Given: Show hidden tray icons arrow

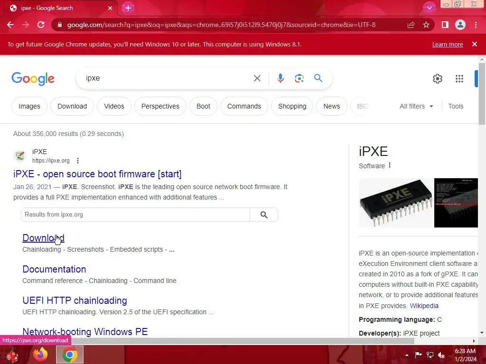Looking at the screenshot, I should pyautogui.click(x=407, y=355).
